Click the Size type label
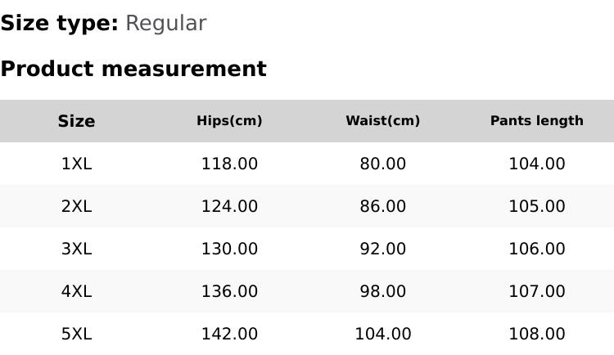This screenshot has width=614, height=355. pyautogui.click(x=59, y=24)
